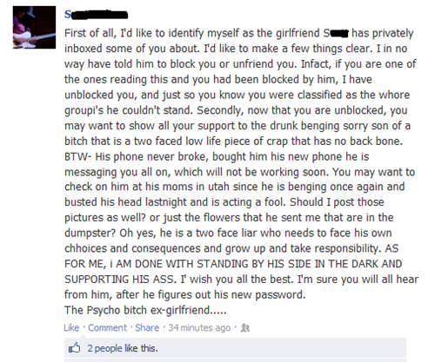
Task: Click the friends audience privacy icon
Action: (245, 328)
